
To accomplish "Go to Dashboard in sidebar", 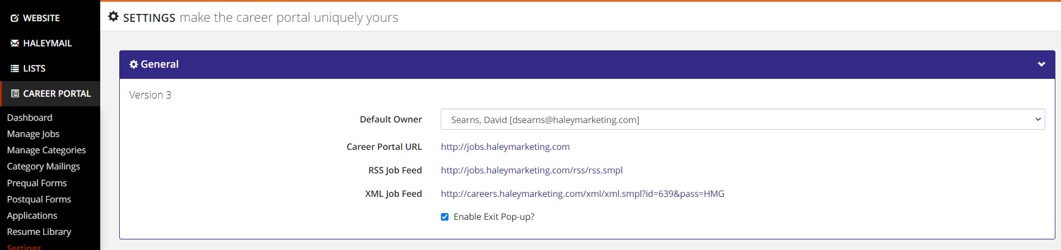I will click(x=30, y=117).
